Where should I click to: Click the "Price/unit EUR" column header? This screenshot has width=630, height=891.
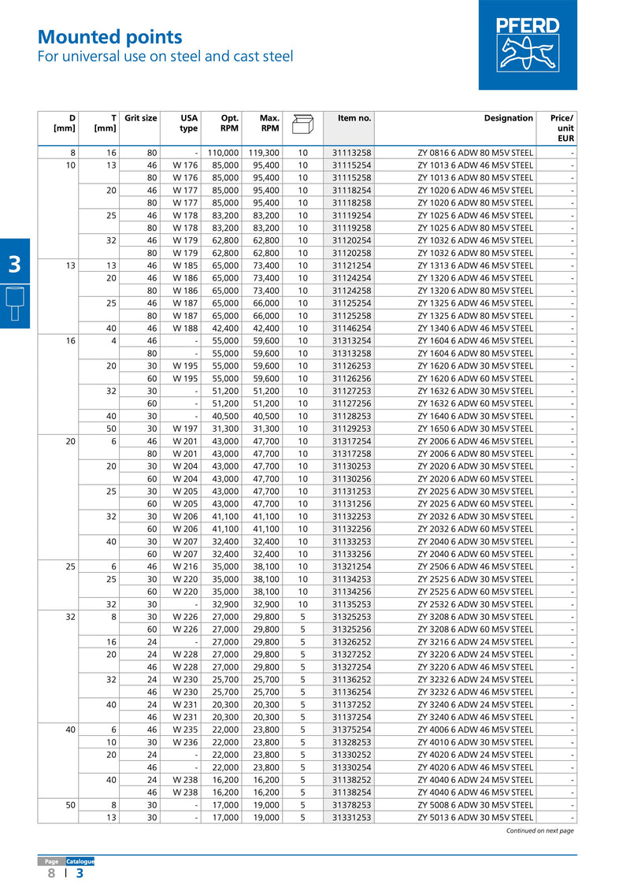[x=561, y=128]
